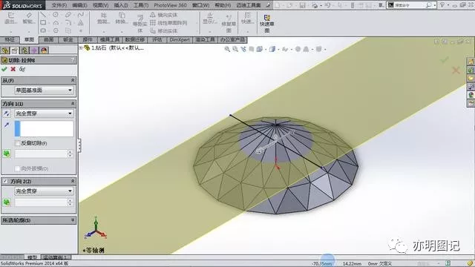Open File Explorer folder icon in the task pane
The image size is (475, 267).
pyautogui.click(x=471, y=79)
